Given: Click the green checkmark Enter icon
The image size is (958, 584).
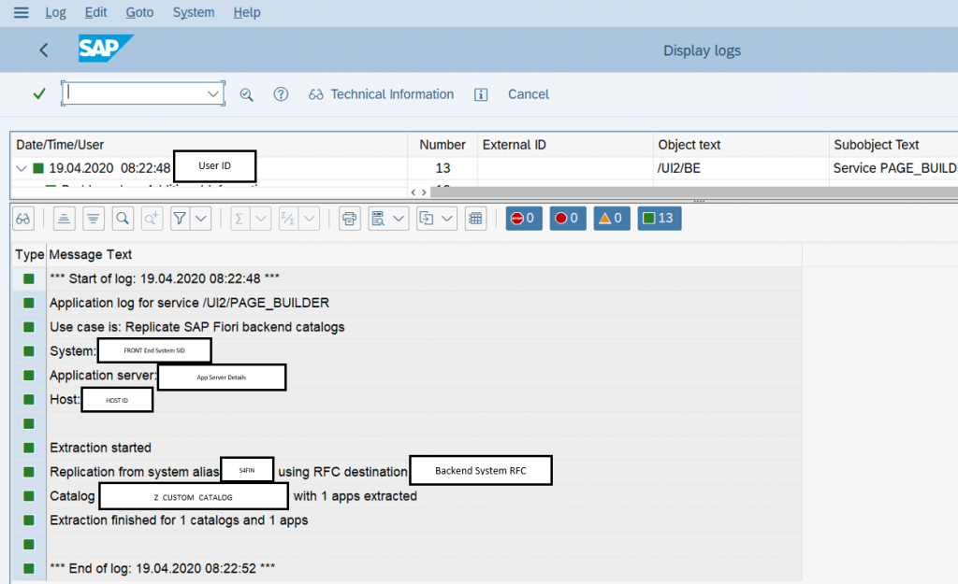Looking at the screenshot, I should 39,94.
